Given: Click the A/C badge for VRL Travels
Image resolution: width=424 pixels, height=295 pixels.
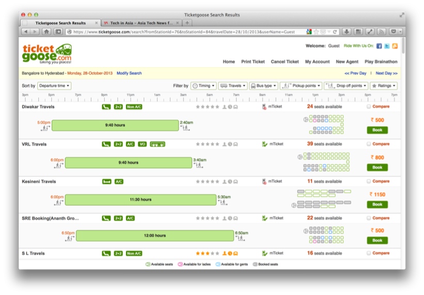Looking at the screenshot, I should pos(130,144).
